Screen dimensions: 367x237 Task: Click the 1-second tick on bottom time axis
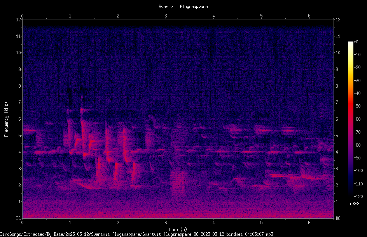pos(70,223)
